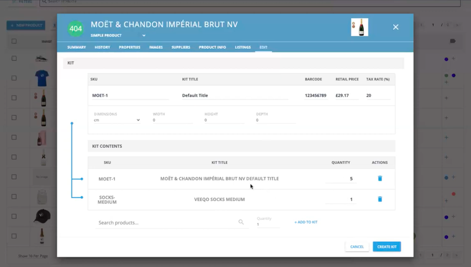Open black cap thumbnail in product list
Image resolution: width=471 pixels, height=267 pixels.
tap(42, 216)
